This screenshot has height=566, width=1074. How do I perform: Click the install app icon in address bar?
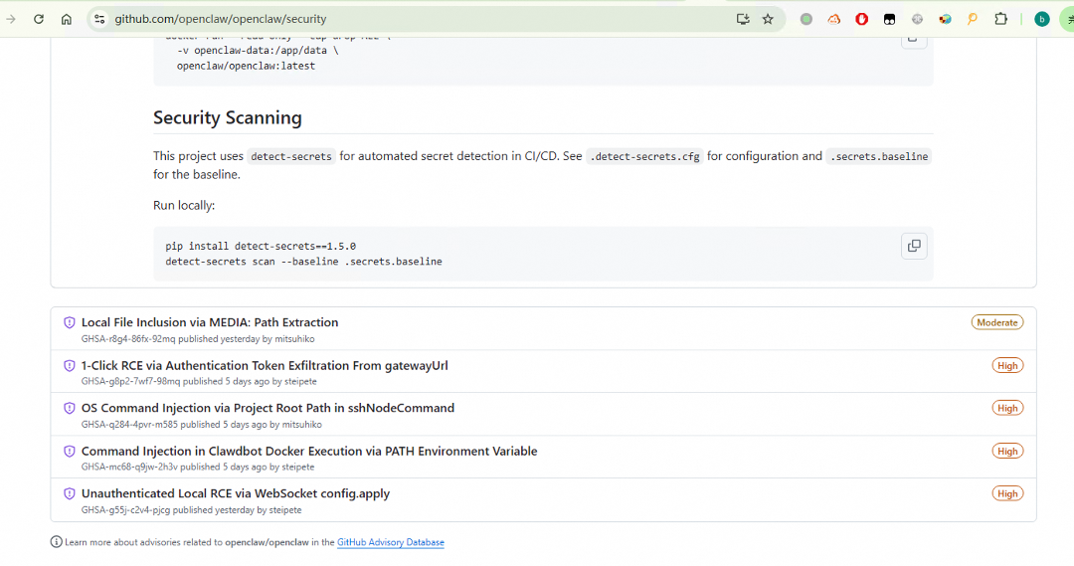[x=742, y=19]
